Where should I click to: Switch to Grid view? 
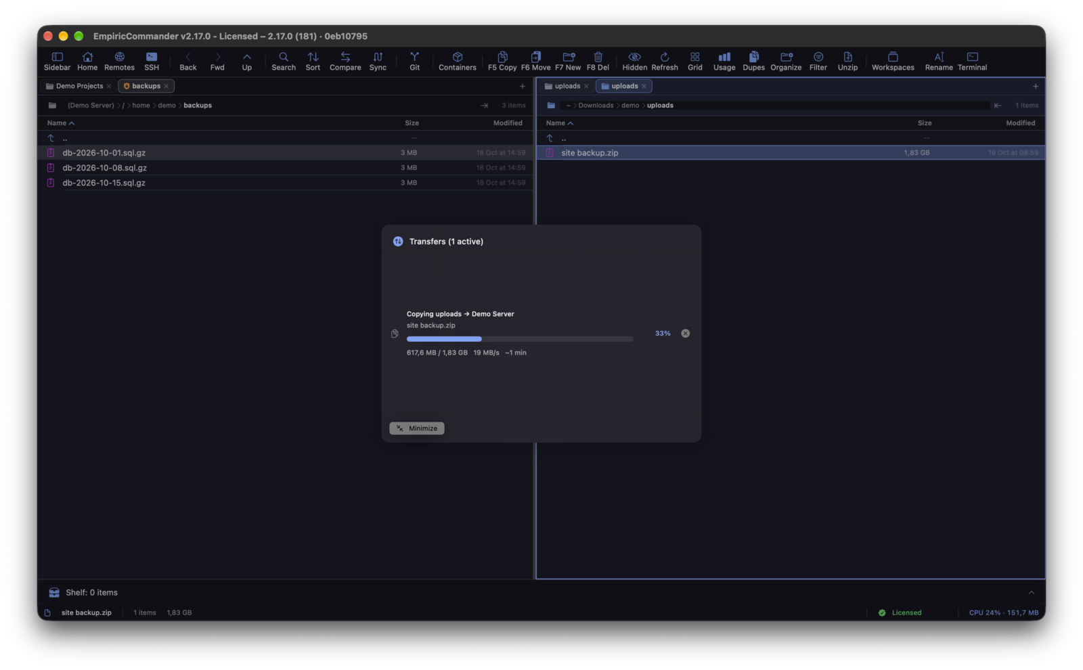[695, 61]
